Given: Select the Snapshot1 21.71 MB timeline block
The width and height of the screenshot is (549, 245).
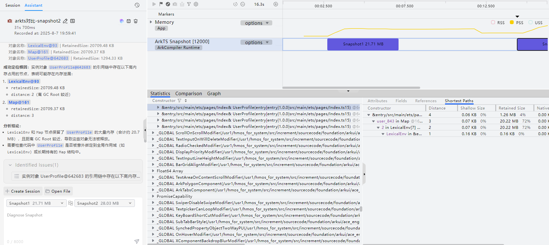Looking at the screenshot, I should (x=363, y=44).
